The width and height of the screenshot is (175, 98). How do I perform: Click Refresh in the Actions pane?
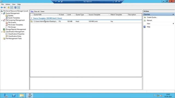click(149, 20)
